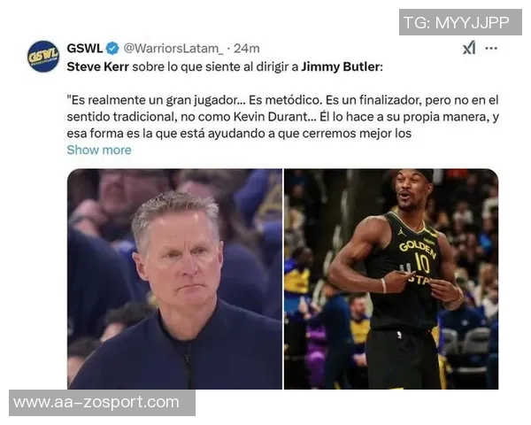Click the NBA logo on the shorts
Image resolution: width=531 pixels, height=425 pixels.
click(400, 335)
